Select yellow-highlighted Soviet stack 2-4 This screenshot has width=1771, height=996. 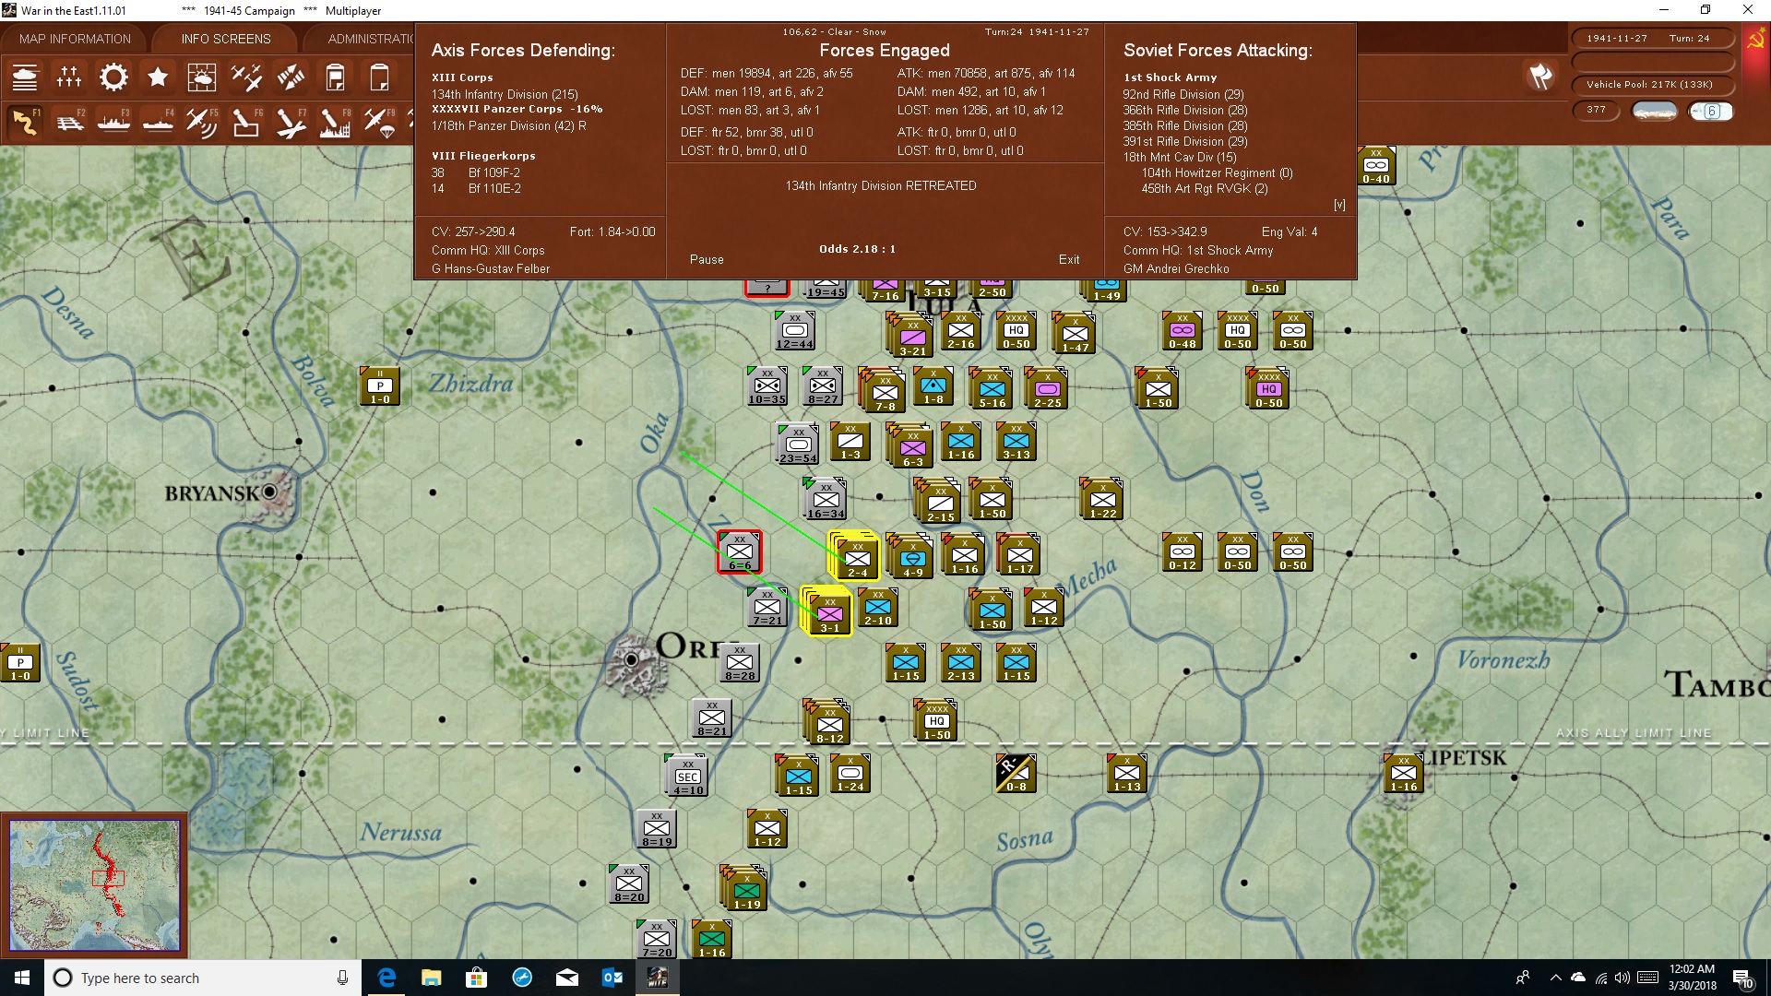click(857, 556)
